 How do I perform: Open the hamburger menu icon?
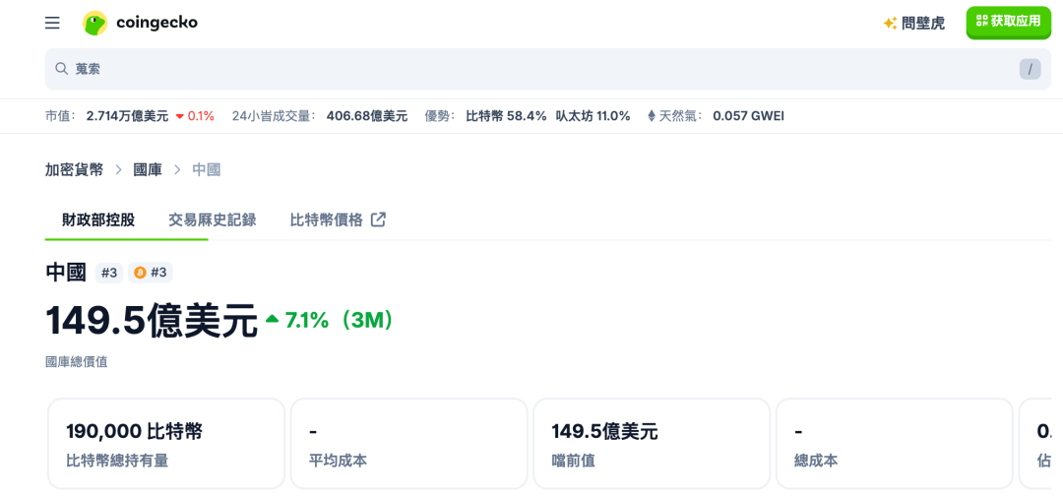pos(52,23)
